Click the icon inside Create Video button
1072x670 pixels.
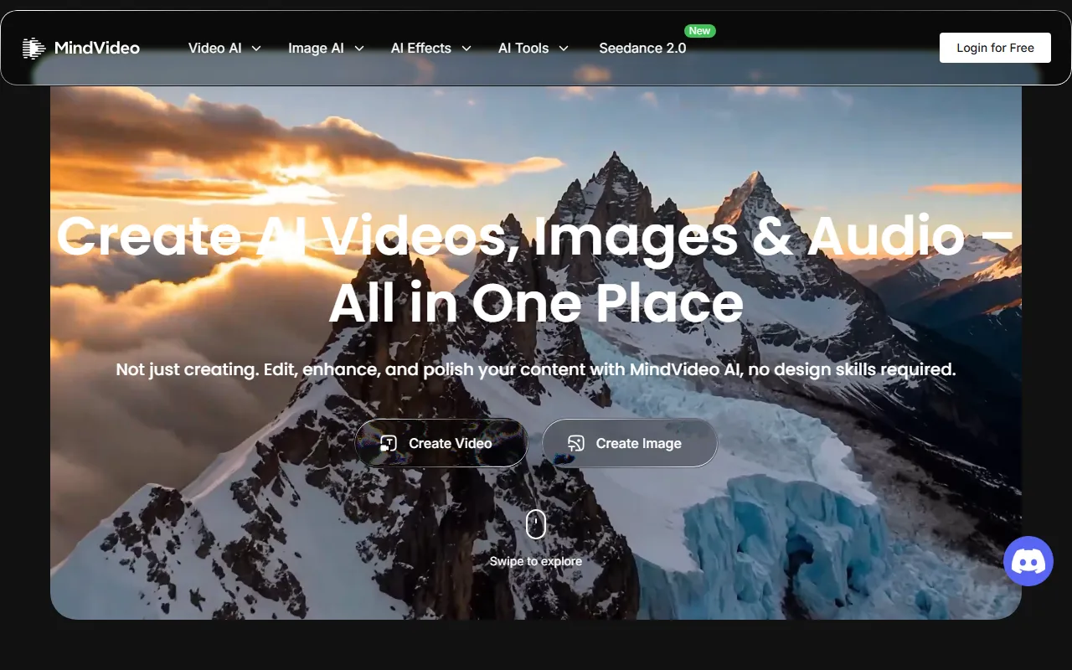pos(389,443)
